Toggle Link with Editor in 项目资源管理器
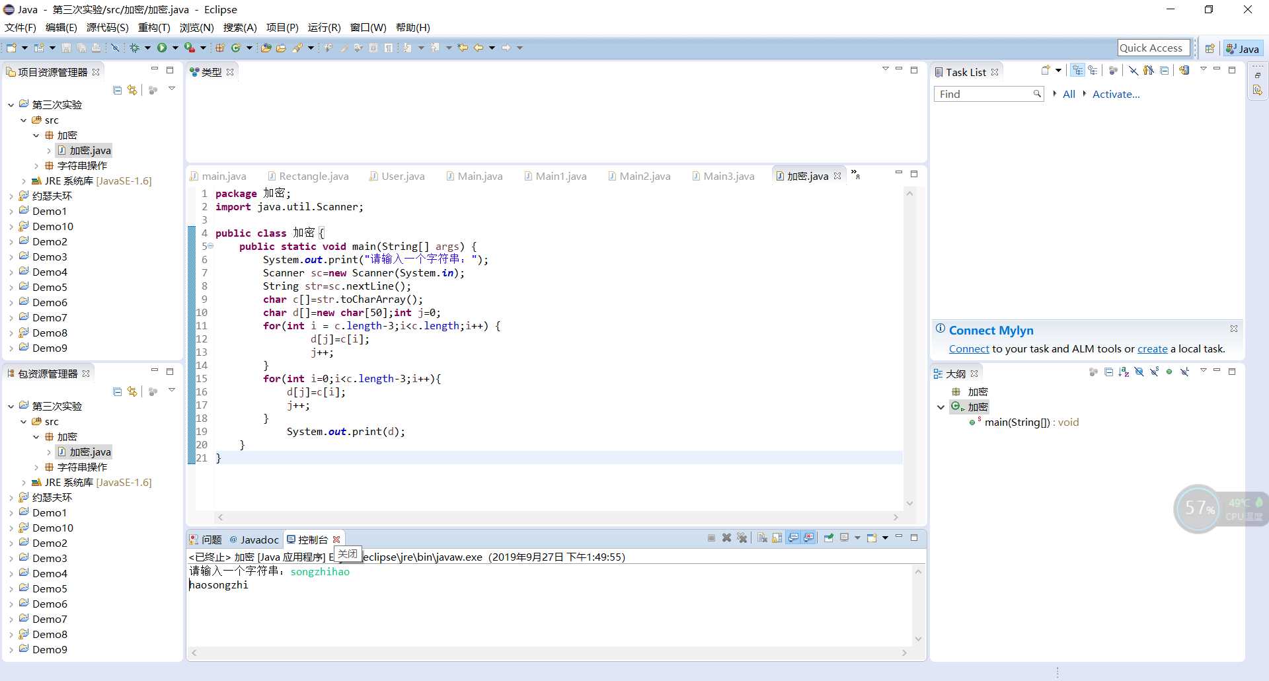The height and width of the screenshot is (681, 1269). pos(132,90)
